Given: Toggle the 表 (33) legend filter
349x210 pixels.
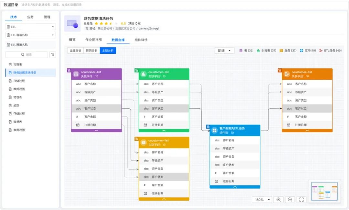Looking at the screenshot, I should coord(246,50).
